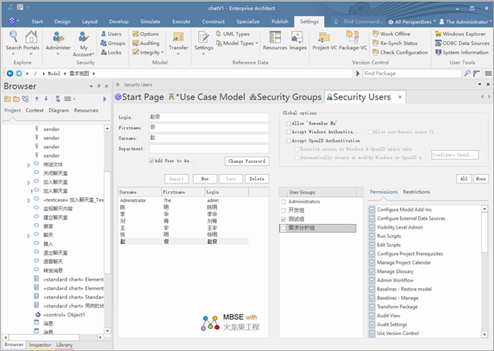
Task: Open the Browser panel options dropdown arrow
Action: 91,86
